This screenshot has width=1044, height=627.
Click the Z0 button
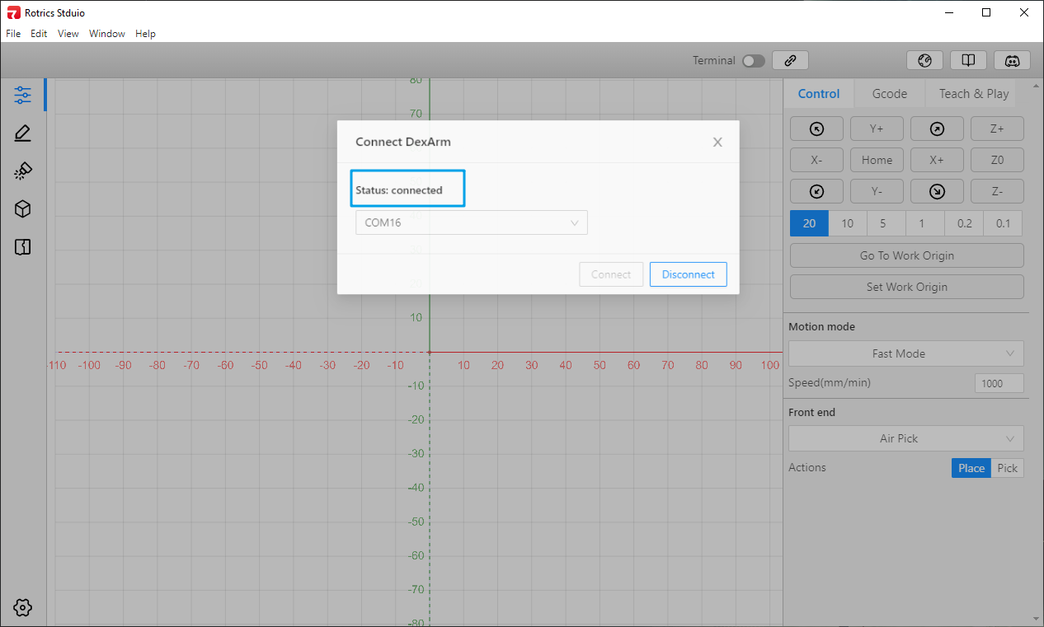997,160
